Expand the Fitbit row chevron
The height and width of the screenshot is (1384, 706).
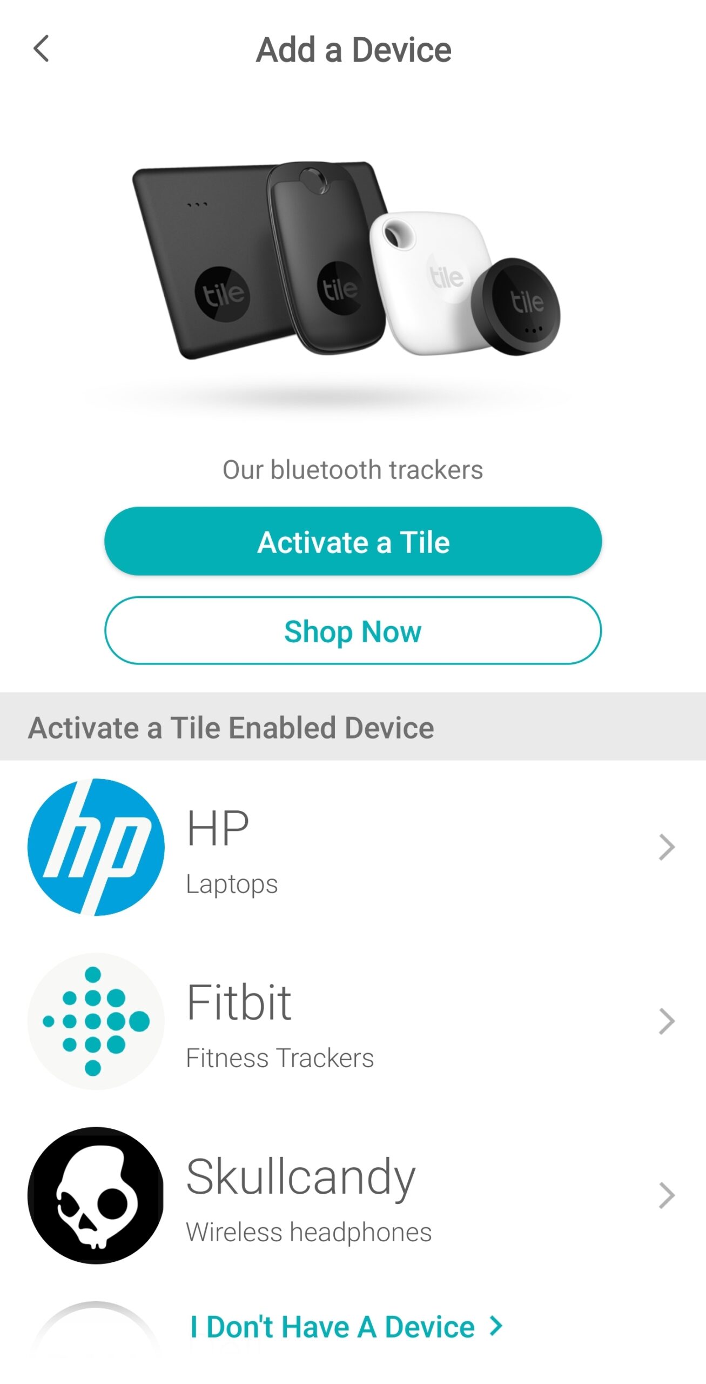pos(667,1021)
